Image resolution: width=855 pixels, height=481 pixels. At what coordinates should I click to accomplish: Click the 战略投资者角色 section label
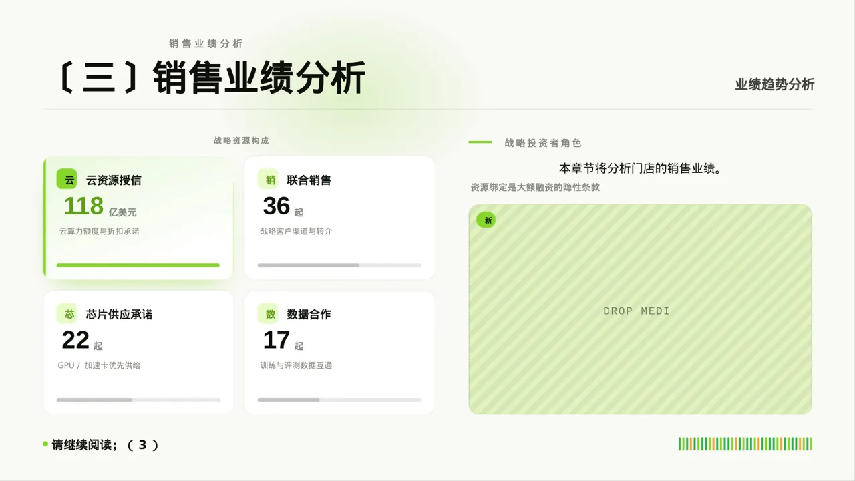[543, 143]
